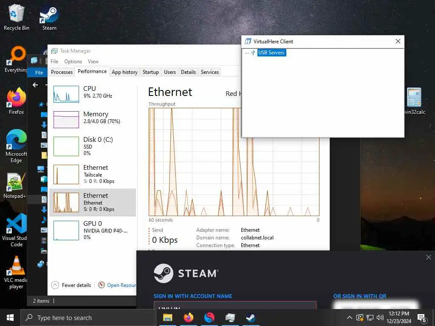The height and width of the screenshot is (326, 435).
Task: Click the Open Resource Monitor link
Action: (x=117, y=285)
